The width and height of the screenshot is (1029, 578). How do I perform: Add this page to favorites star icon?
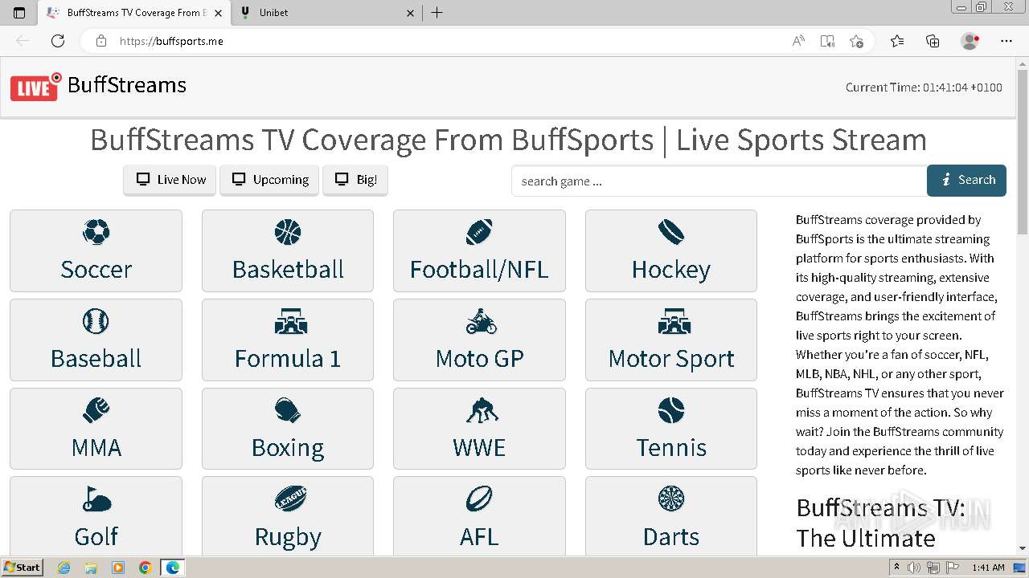click(x=856, y=41)
